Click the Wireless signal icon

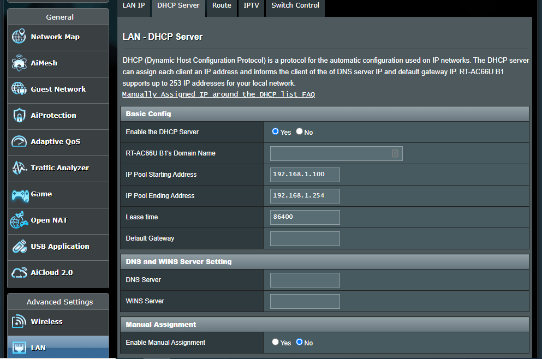(x=19, y=322)
